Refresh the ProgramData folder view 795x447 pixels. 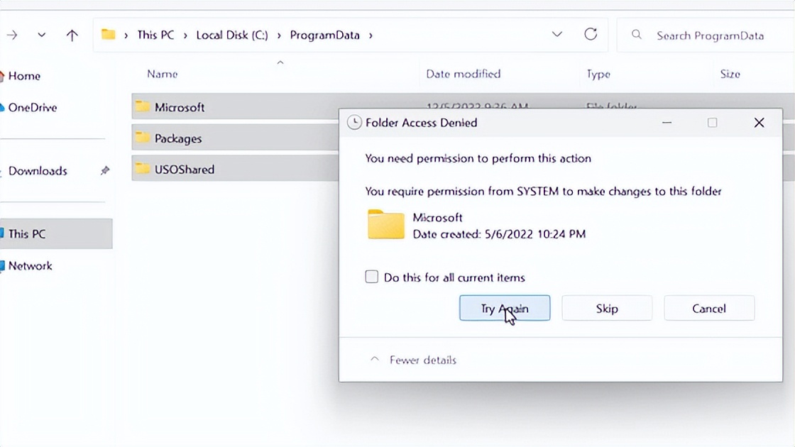(x=591, y=33)
